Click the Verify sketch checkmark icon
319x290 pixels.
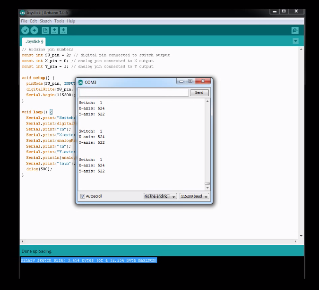click(x=25, y=30)
